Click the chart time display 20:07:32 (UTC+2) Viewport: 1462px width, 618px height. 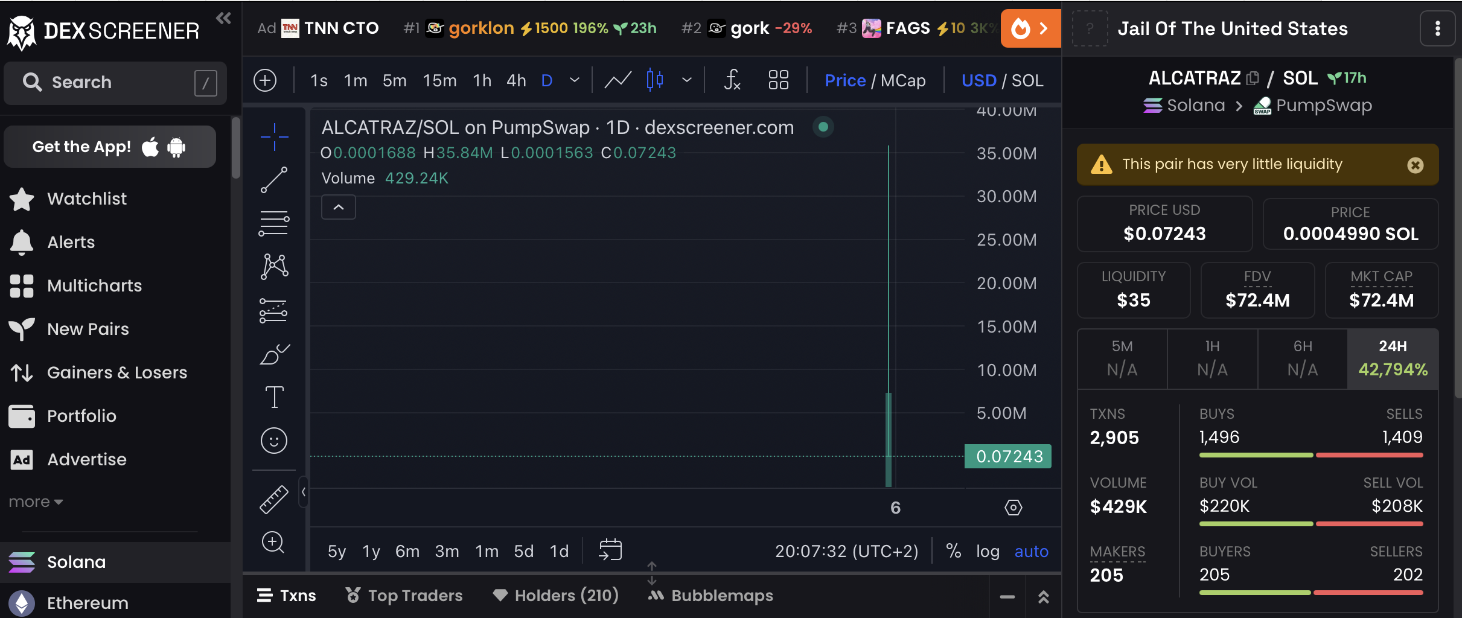[x=847, y=551]
